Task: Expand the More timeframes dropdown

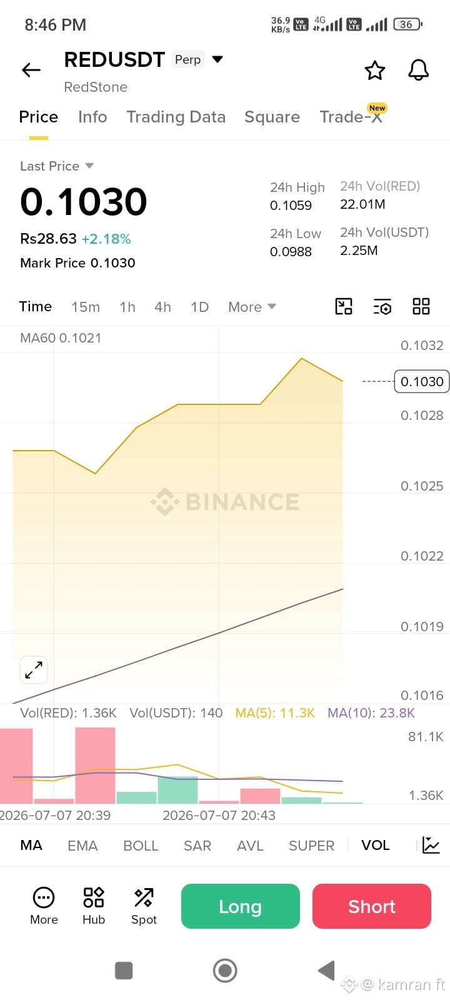Action: click(x=252, y=307)
